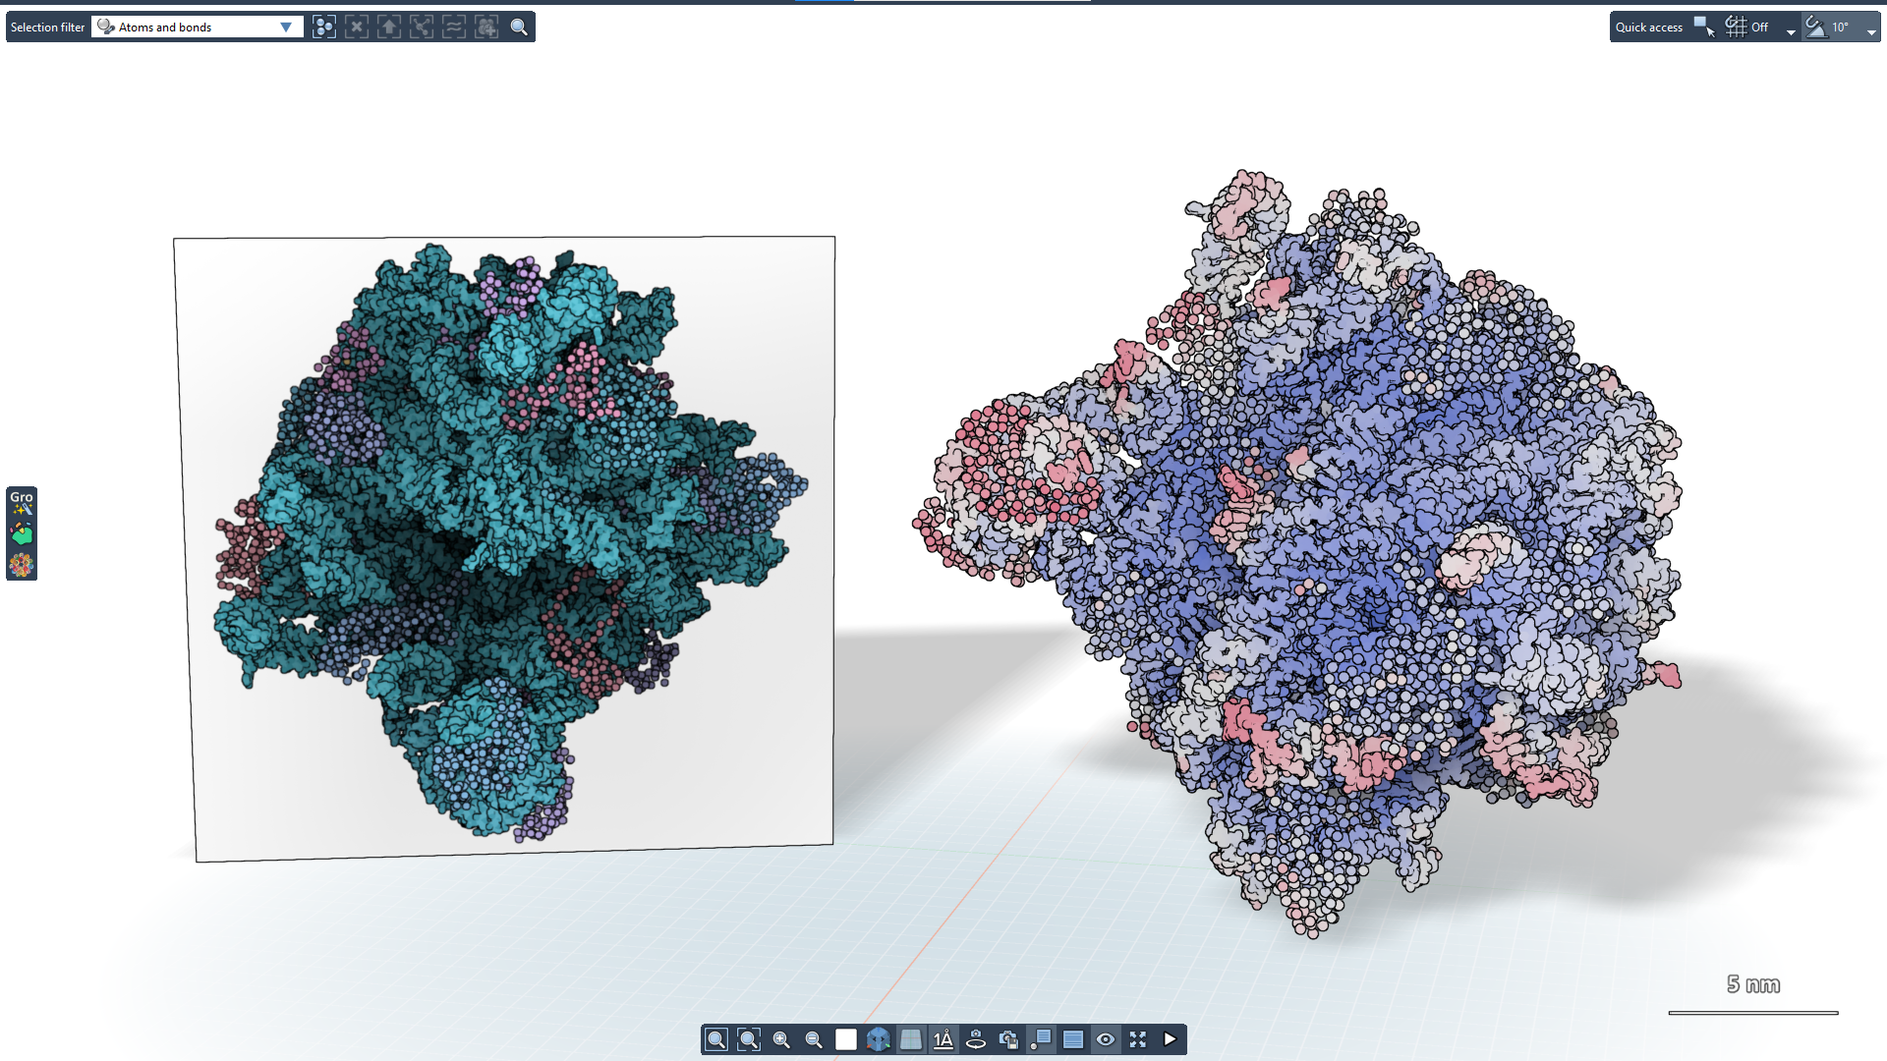The image size is (1887, 1061).
Task: Open the view orientation cube
Action: tap(879, 1039)
